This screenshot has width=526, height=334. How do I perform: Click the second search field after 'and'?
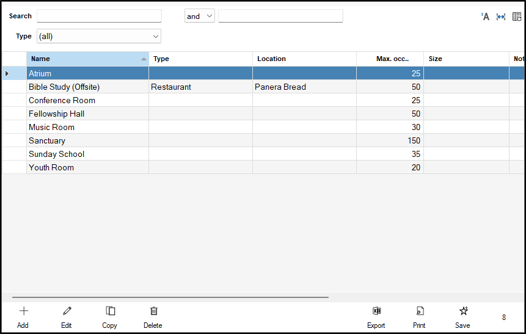[x=280, y=16]
